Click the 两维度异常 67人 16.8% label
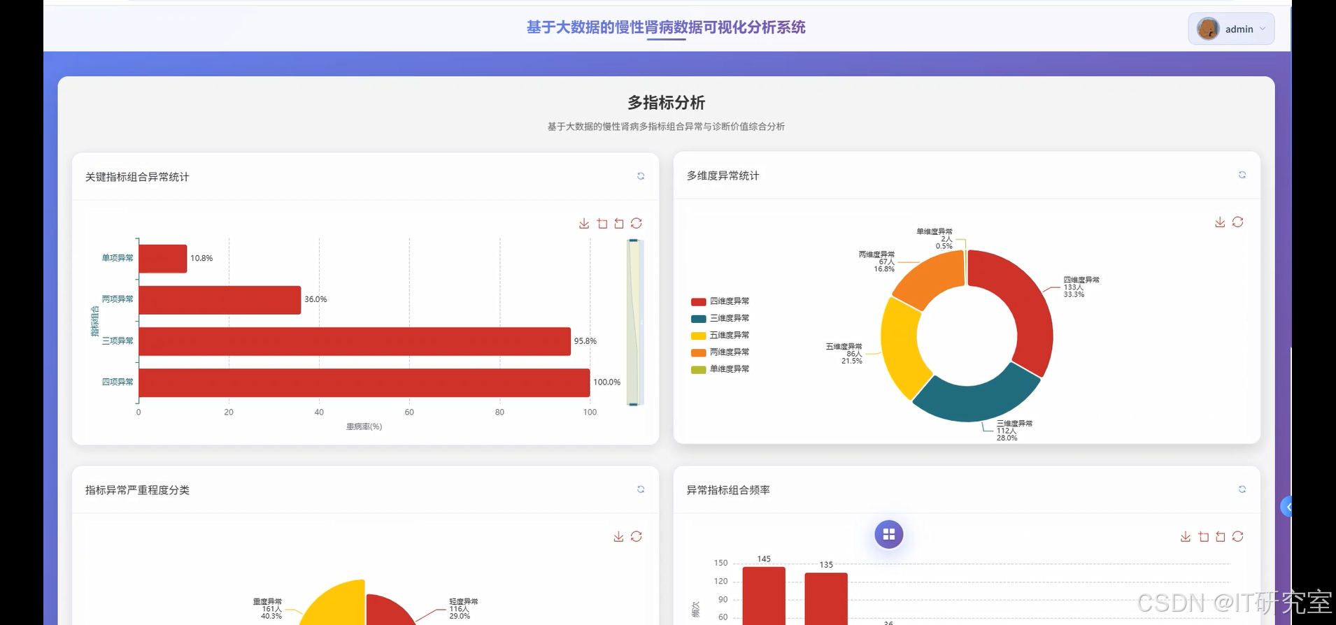1336x625 pixels. click(877, 261)
